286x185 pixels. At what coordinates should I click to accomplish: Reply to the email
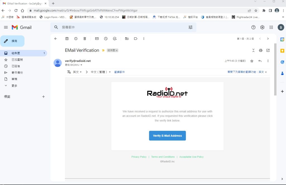point(260,61)
